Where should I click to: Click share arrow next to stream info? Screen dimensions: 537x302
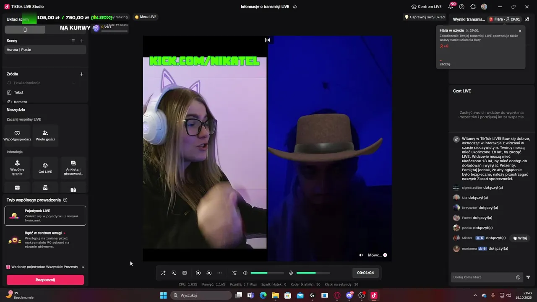[295, 7]
